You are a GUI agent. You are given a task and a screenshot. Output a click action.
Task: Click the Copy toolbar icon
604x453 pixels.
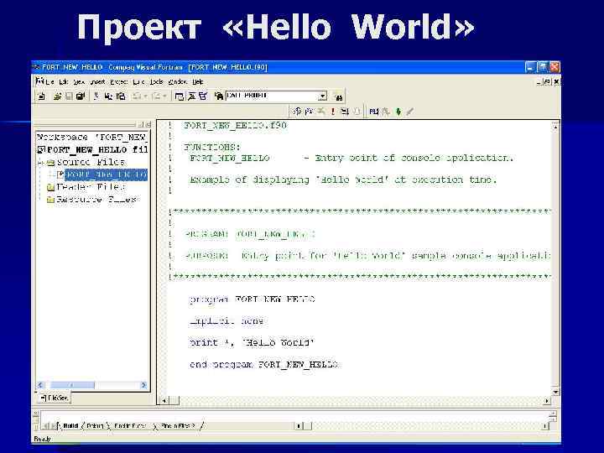pyautogui.click(x=108, y=96)
